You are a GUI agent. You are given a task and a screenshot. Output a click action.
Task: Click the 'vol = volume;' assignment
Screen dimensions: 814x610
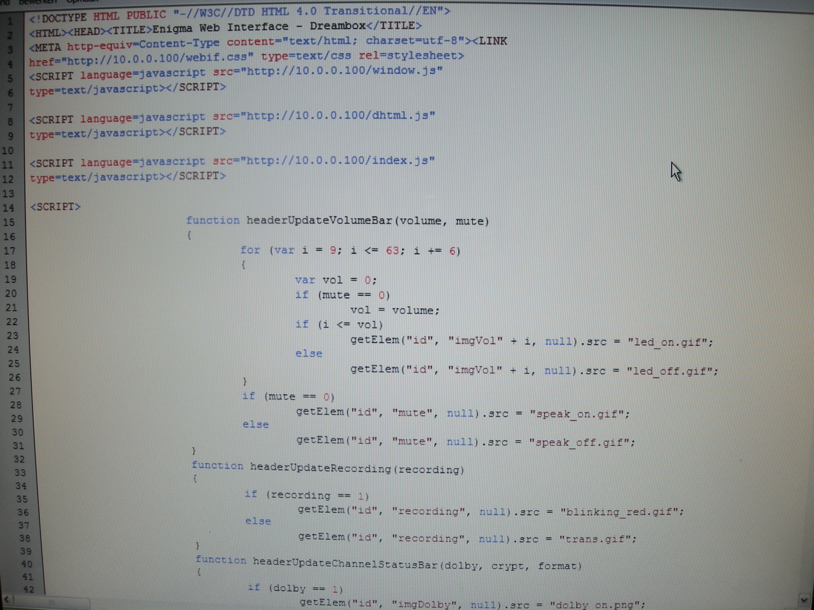[x=395, y=310]
